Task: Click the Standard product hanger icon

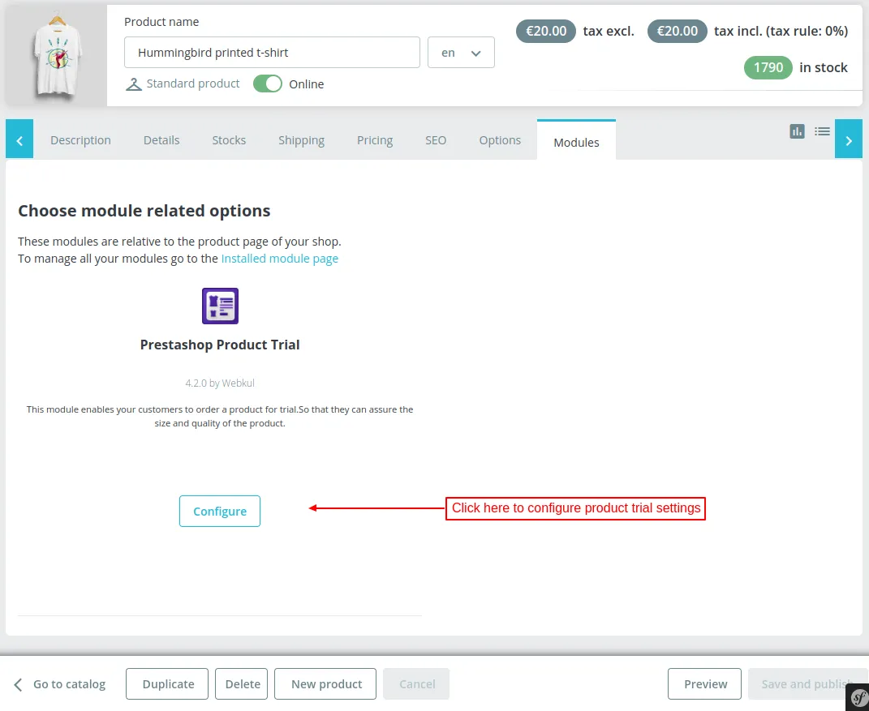Action: [134, 84]
